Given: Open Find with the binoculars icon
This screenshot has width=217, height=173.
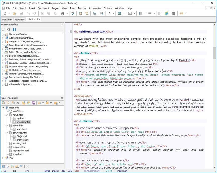Looking at the screenshot, I should 63,13.
